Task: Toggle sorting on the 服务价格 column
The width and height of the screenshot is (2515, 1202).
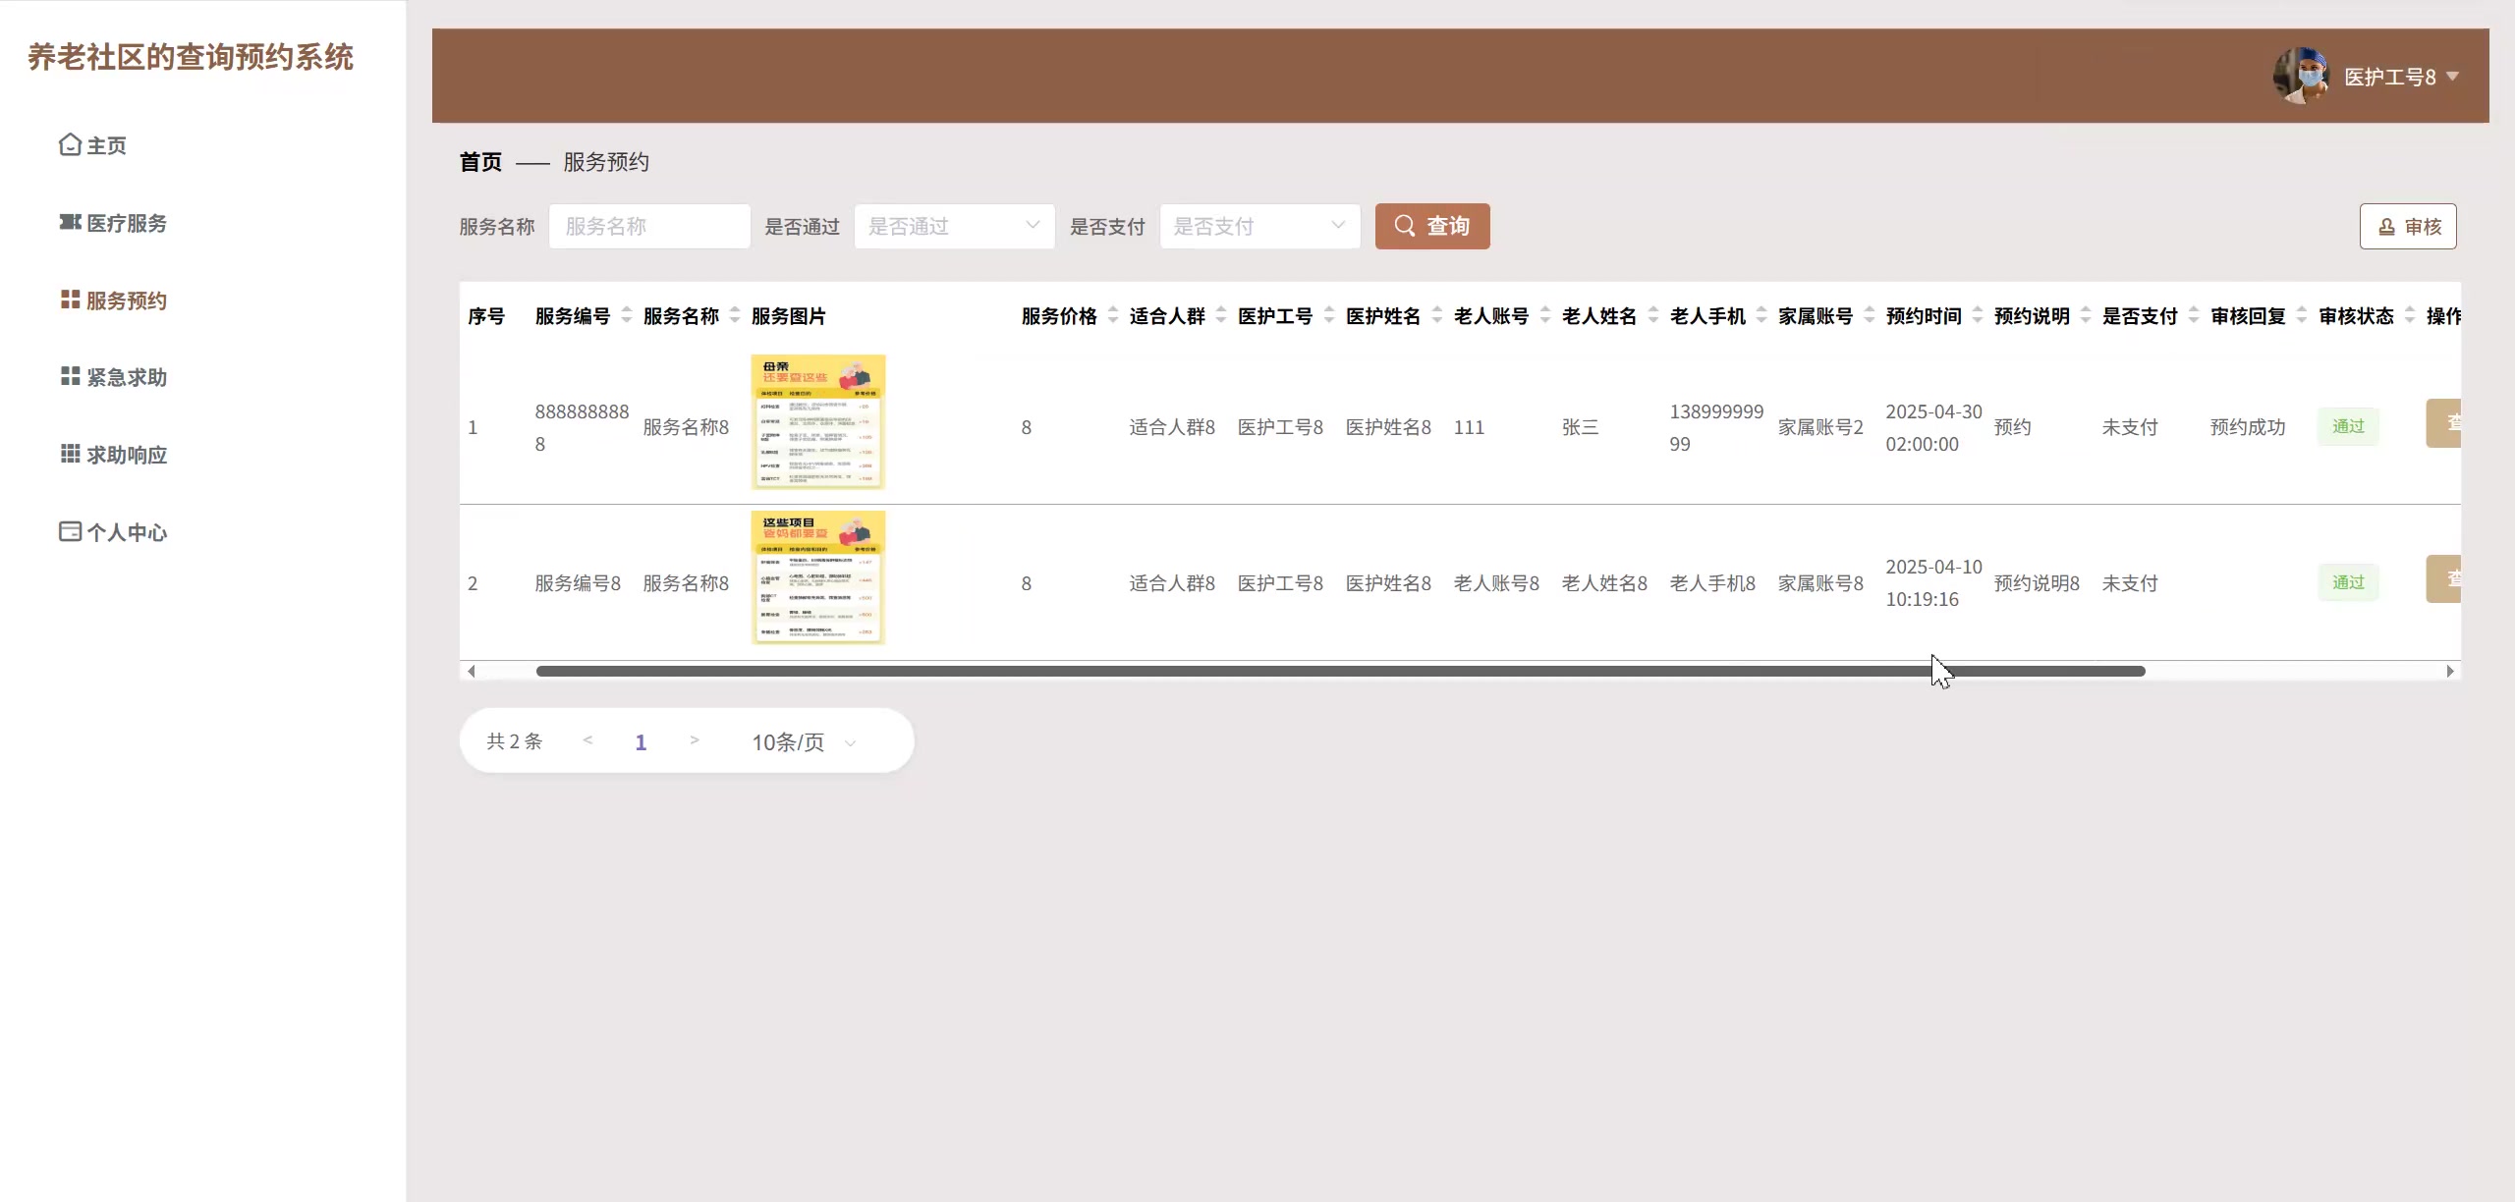Action: point(1113,315)
